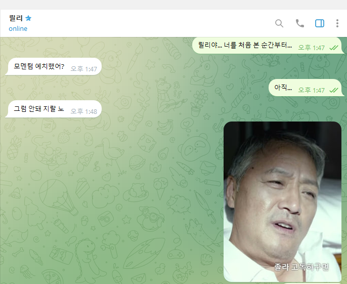Click the 오후 1:47 time on 모멘텀 message

pos(84,69)
